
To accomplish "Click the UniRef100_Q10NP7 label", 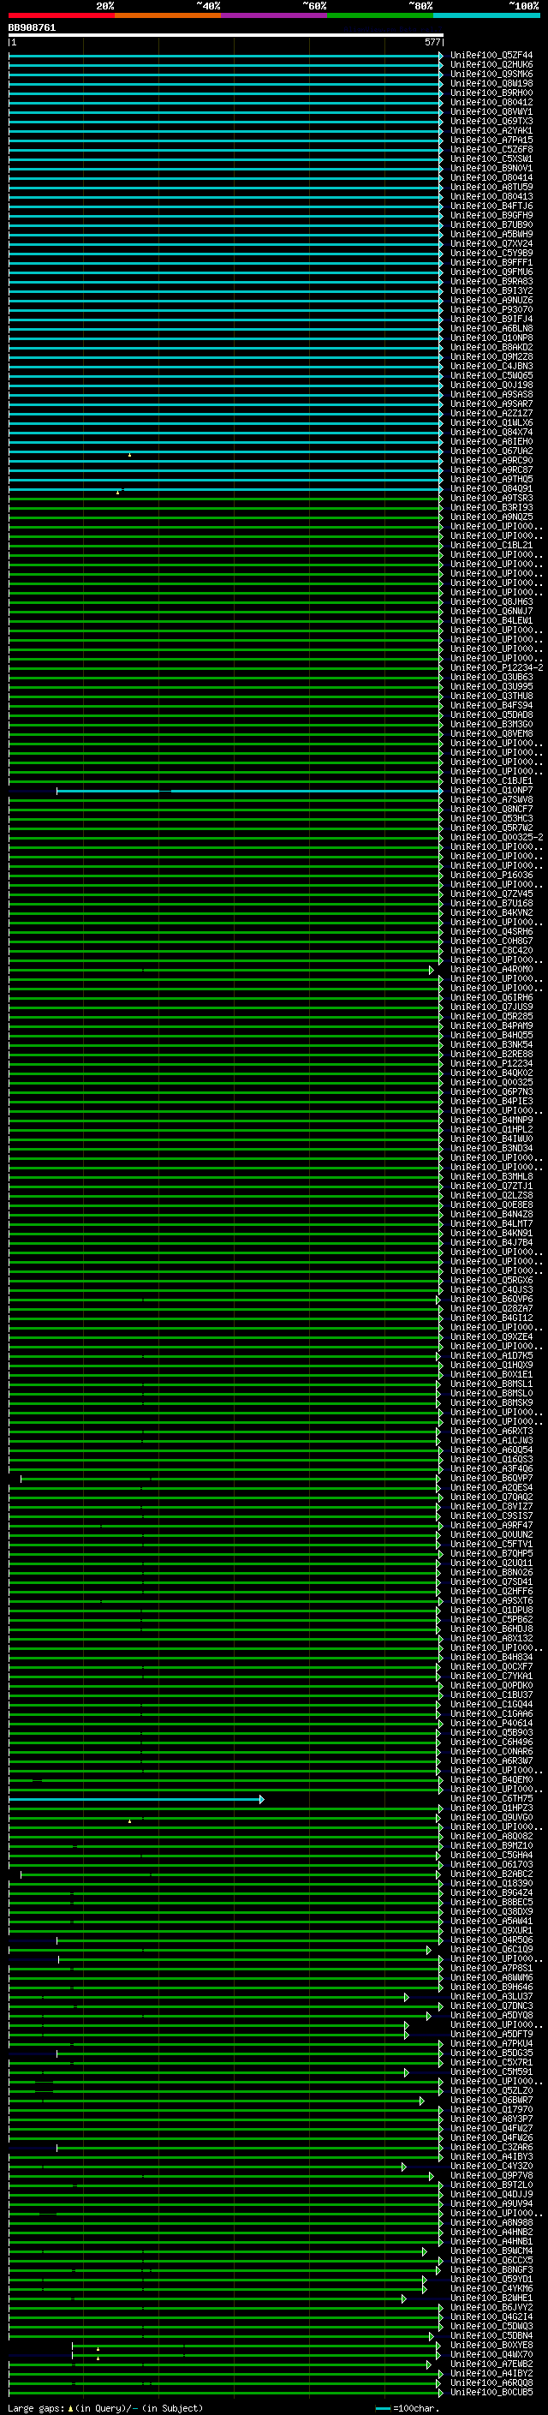I will pyautogui.click(x=491, y=791).
